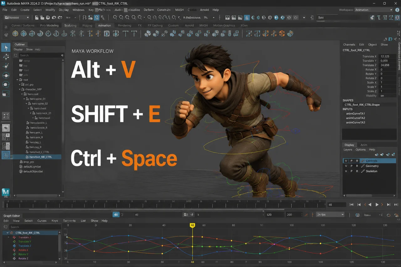Jump to next key (orange arrow)
The width and height of the screenshot is (401, 267).
[382, 205]
